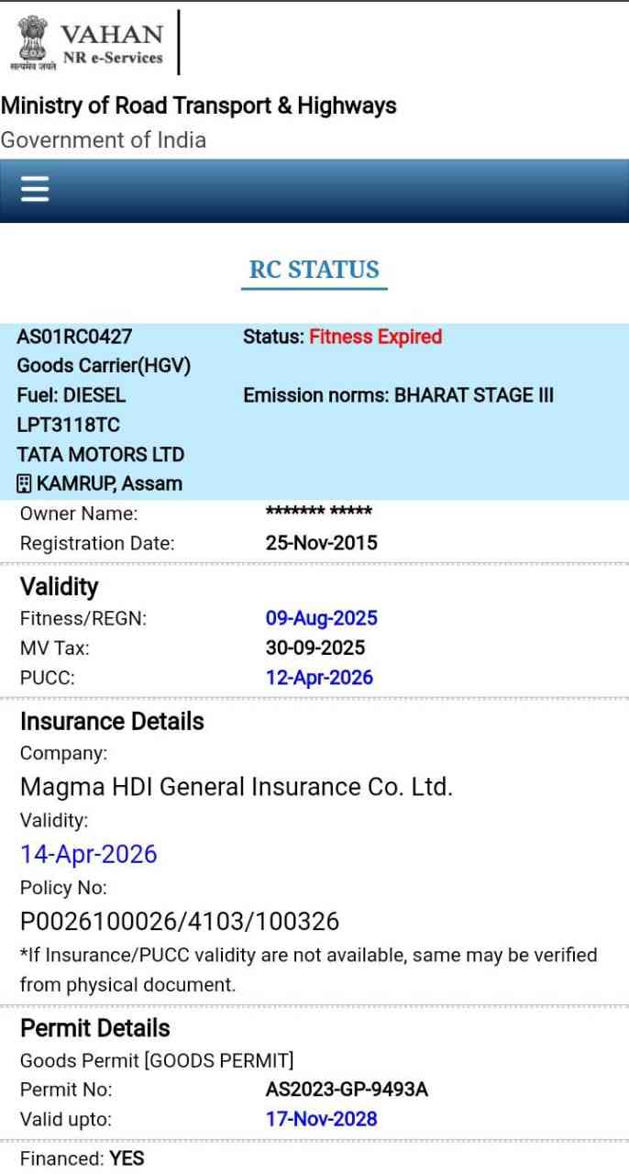
Task: Click the Ministry of Road Transport & Highways heading
Action: coord(199,105)
